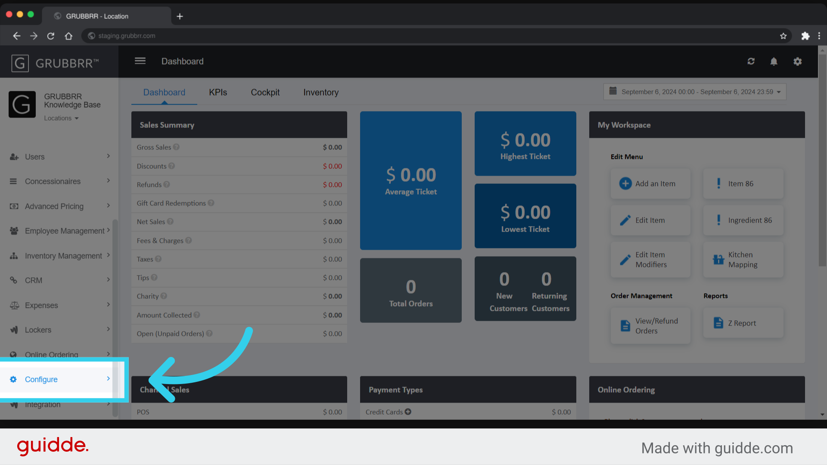
Task: Open the Locations dropdown
Action: click(61, 118)
